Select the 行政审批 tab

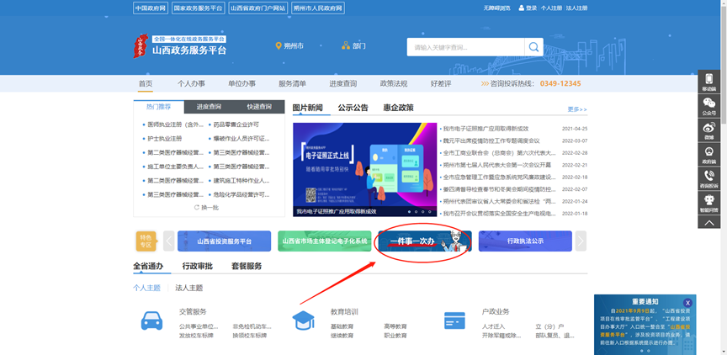click(198, 266)
